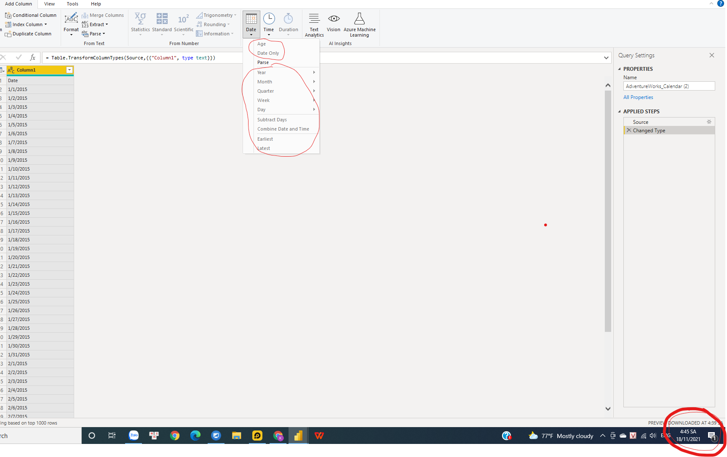Image resolution: width=727 pixels, height=457 pixels.
Task: Switch to the Add Column tab
Action: point(19,4)
